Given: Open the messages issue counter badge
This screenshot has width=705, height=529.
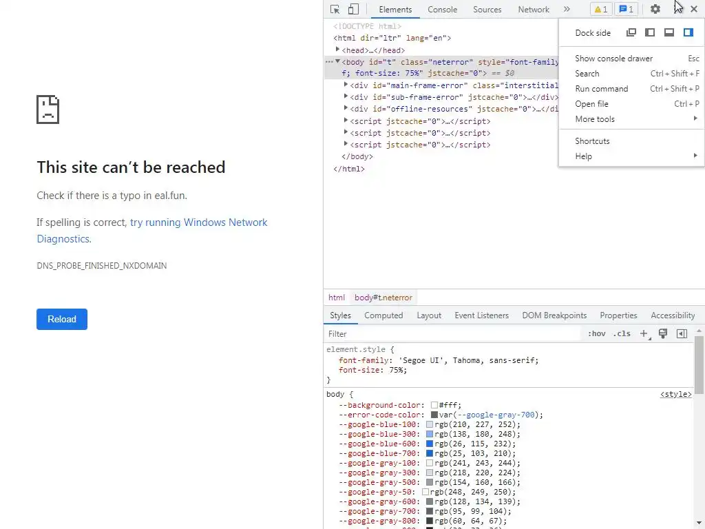Looking at the screenshot, I should pyautogui.click(x=626, y=9).
